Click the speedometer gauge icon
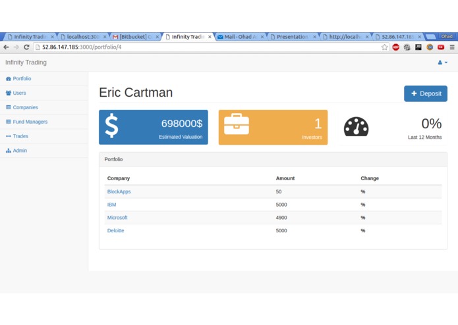The height and width of the screenshot is (325, 458). [356, 127]
